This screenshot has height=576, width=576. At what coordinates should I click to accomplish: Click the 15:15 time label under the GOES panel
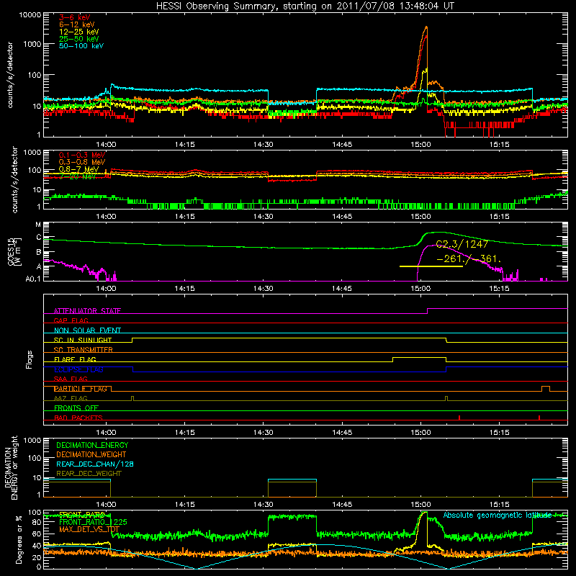[499, 289]
